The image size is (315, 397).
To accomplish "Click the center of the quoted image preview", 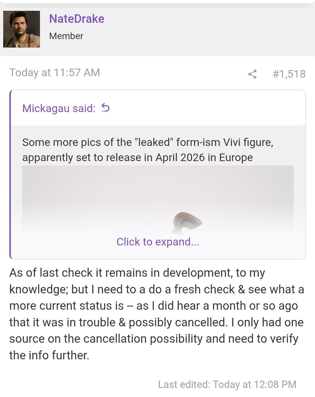I will pos(158,198).
